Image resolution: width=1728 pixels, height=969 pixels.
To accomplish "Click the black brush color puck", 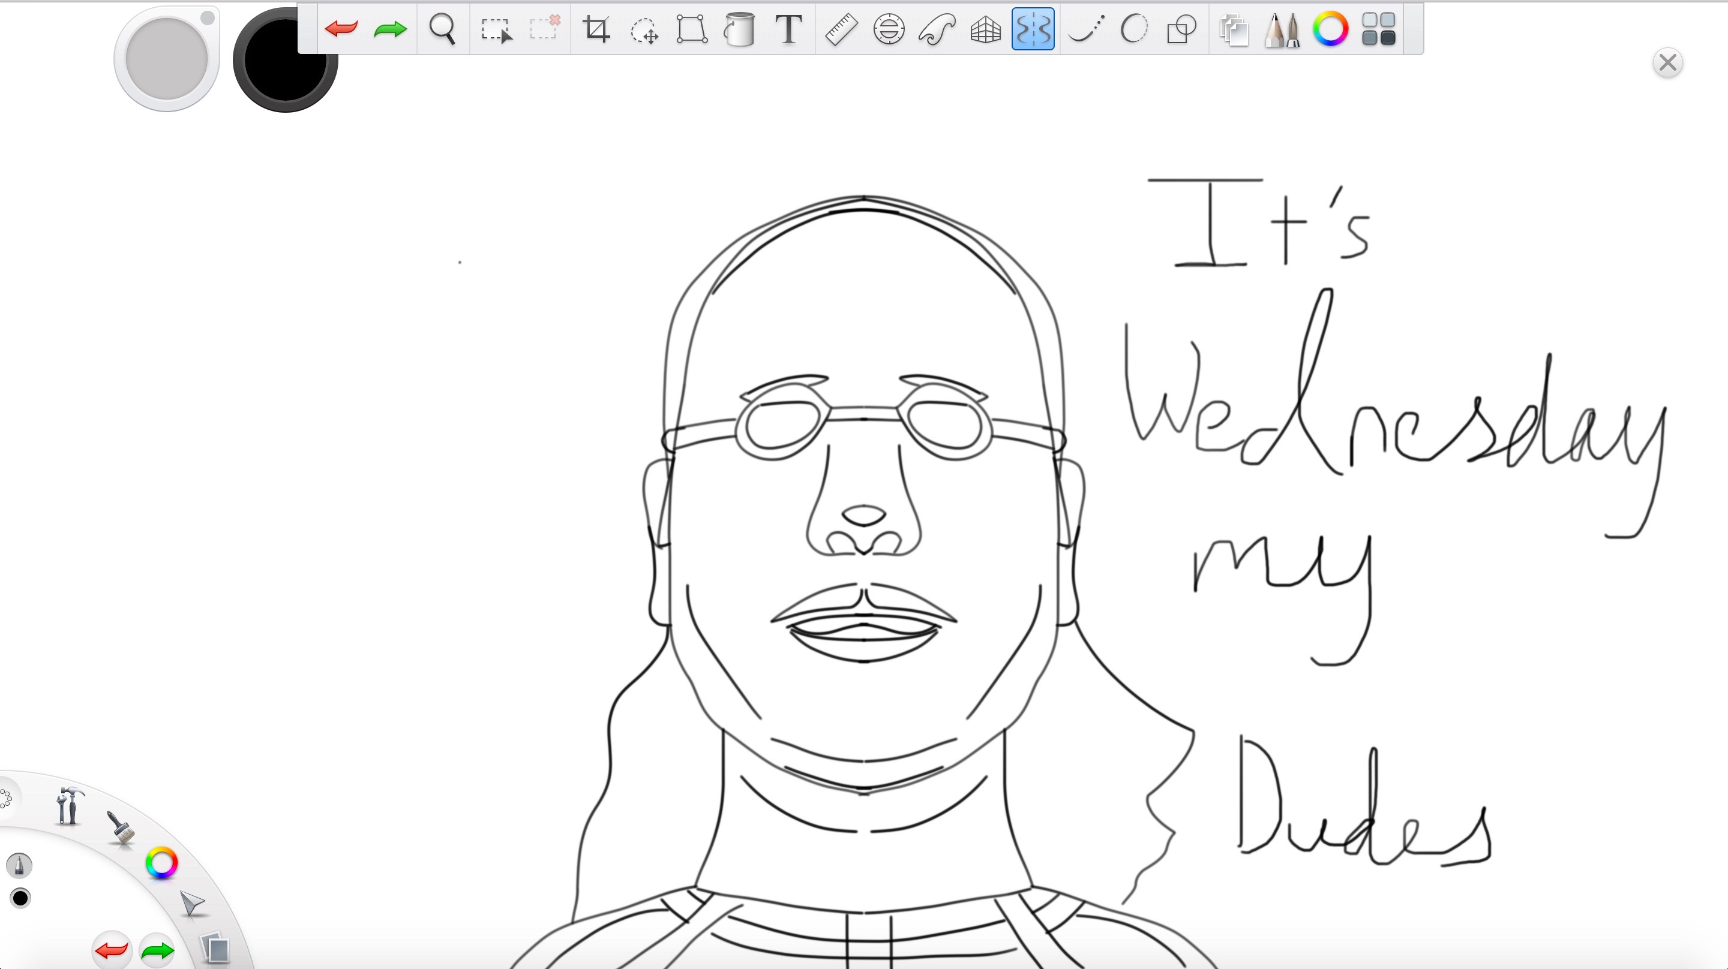I will pos(285,61).
